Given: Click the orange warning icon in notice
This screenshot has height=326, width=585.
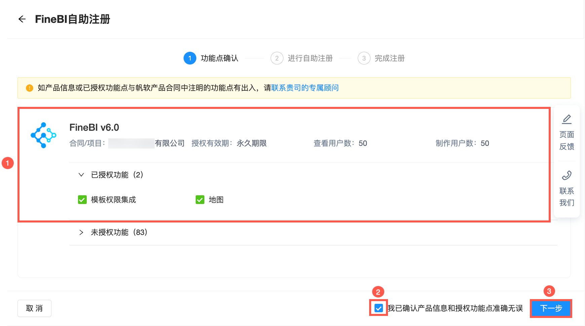Looking at the screenshot, I should pyautogui.click(x=30, y=88).
